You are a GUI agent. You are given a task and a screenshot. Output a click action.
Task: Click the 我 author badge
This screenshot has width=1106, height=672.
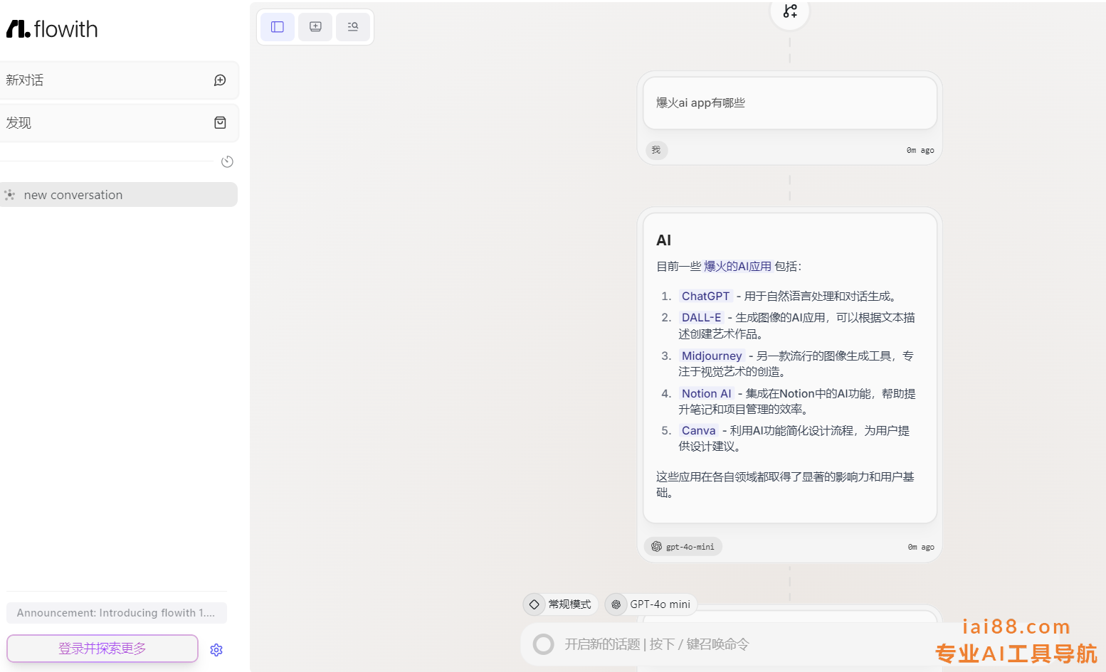[656, 150]
